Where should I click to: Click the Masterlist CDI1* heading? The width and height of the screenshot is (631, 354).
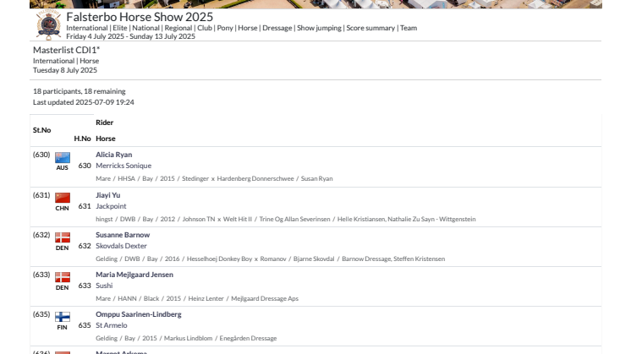tap(67, 50)
